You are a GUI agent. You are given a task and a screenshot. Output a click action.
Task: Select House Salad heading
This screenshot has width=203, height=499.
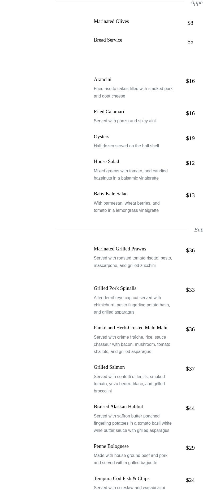[x=106, y=161]
